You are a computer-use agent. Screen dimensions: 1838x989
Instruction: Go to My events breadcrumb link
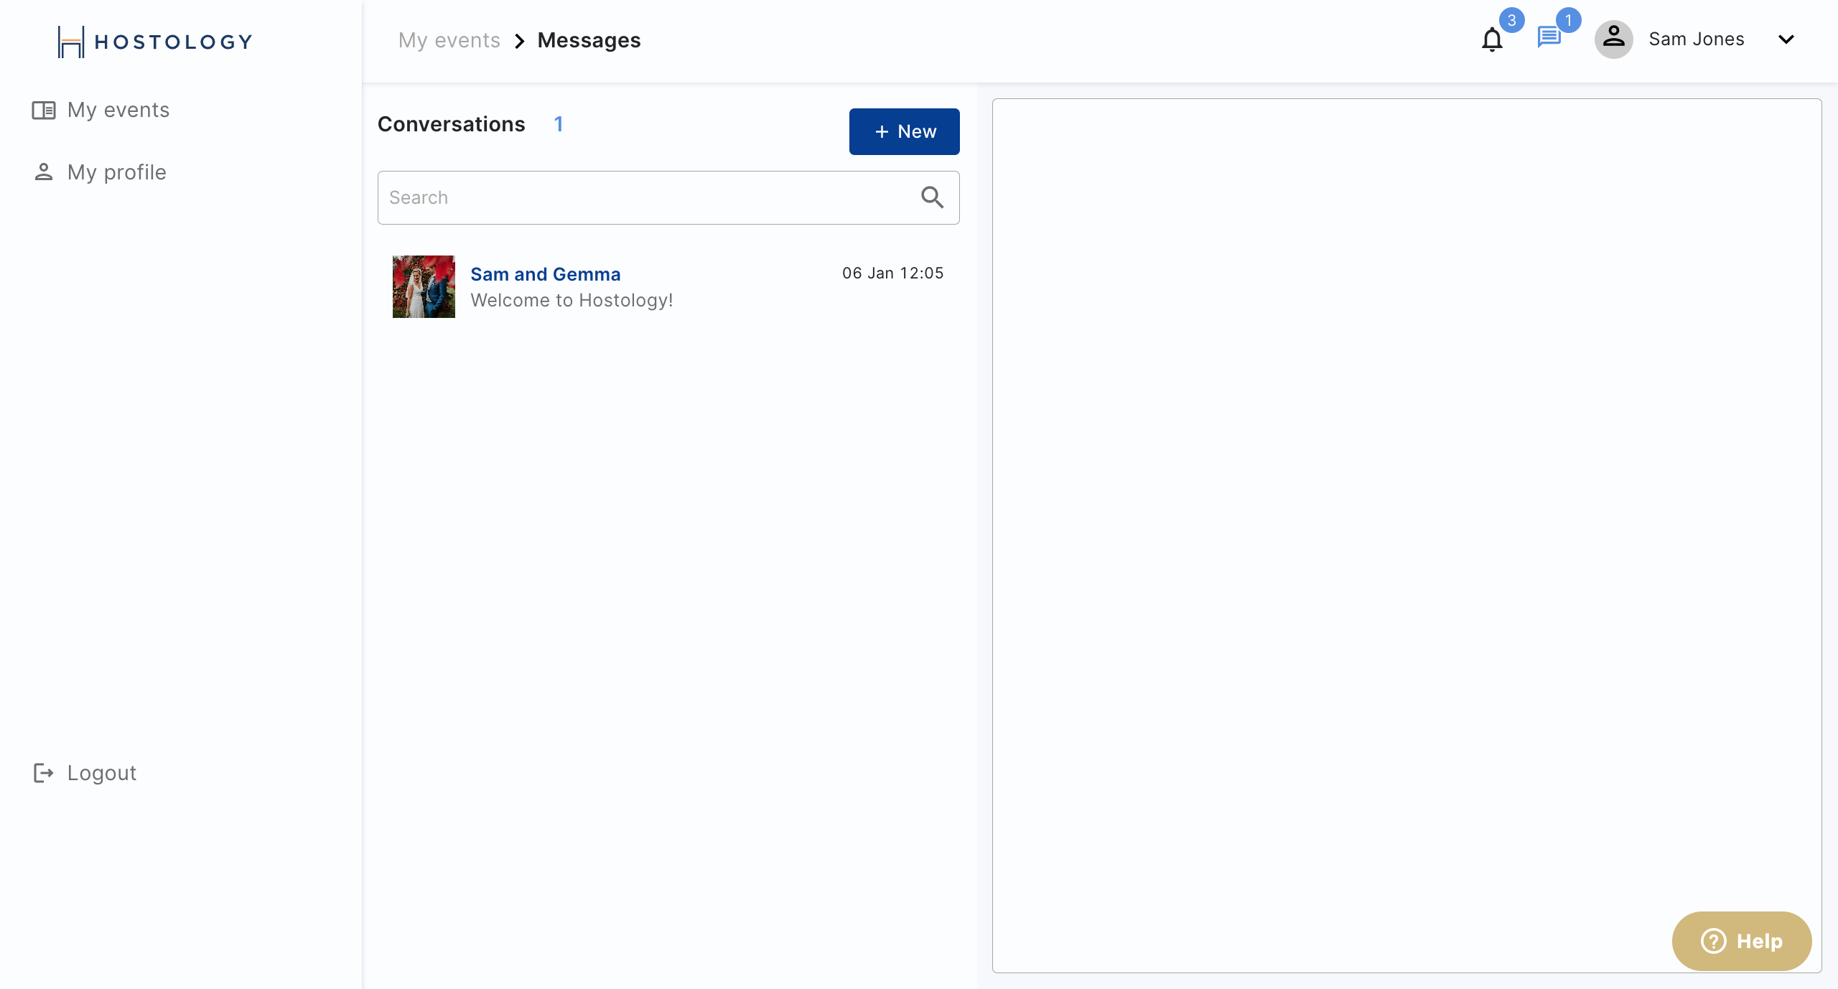(x=449, y=40)
